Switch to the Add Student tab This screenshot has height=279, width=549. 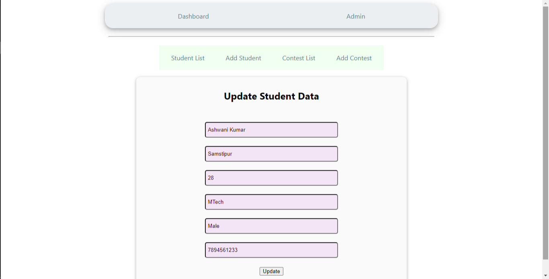(243, 58)
